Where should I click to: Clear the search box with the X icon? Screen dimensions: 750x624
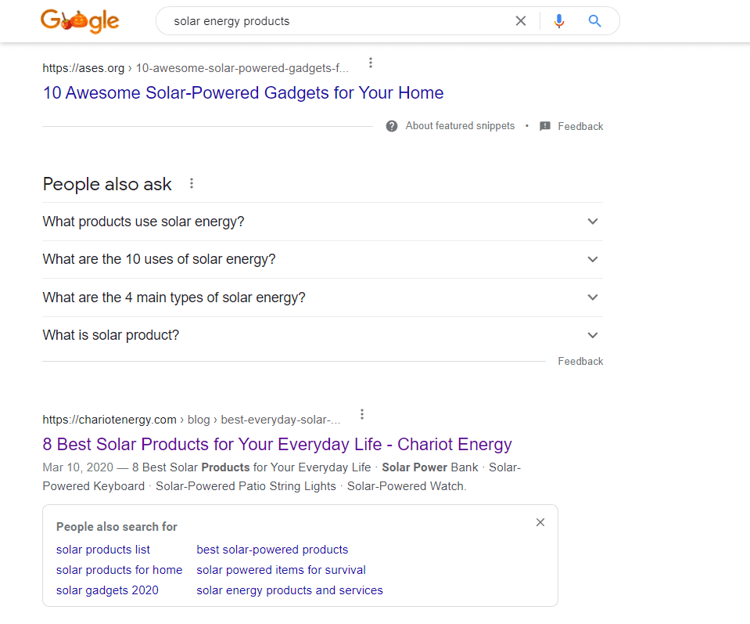520,21
